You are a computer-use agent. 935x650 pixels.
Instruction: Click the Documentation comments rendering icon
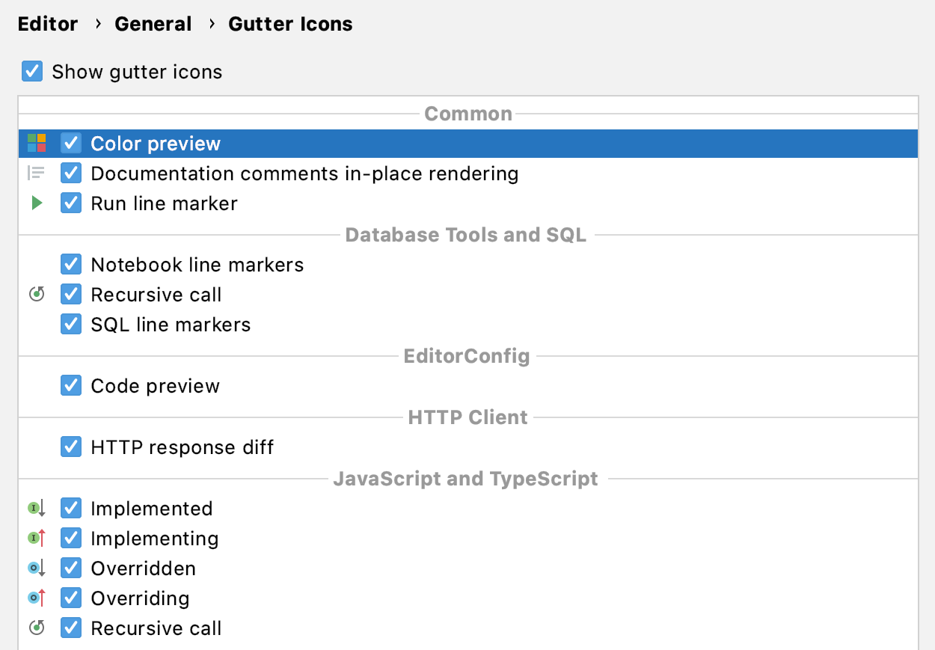point(36,174)
